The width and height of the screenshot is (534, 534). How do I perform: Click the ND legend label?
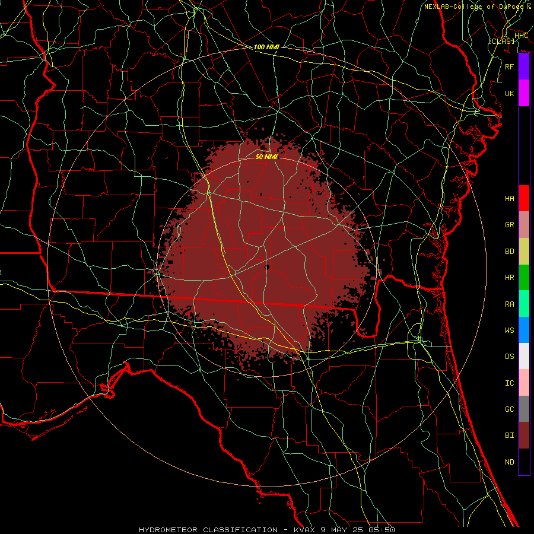(509, 462)
